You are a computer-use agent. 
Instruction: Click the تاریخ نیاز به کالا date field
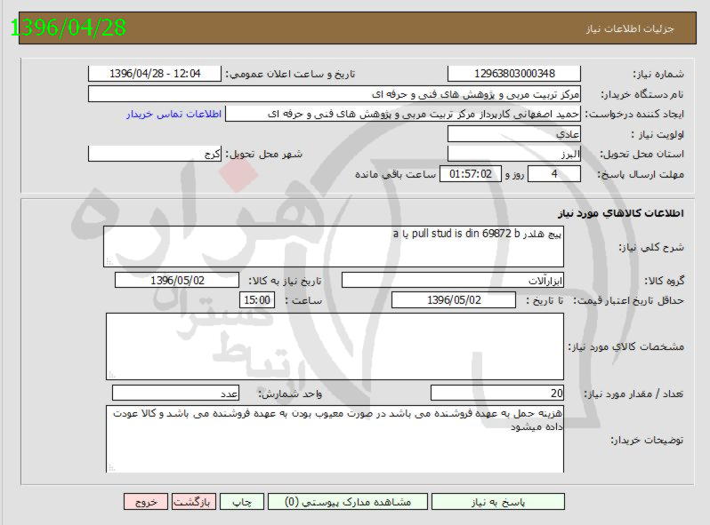pyautogui.click(x=177, y=281)
